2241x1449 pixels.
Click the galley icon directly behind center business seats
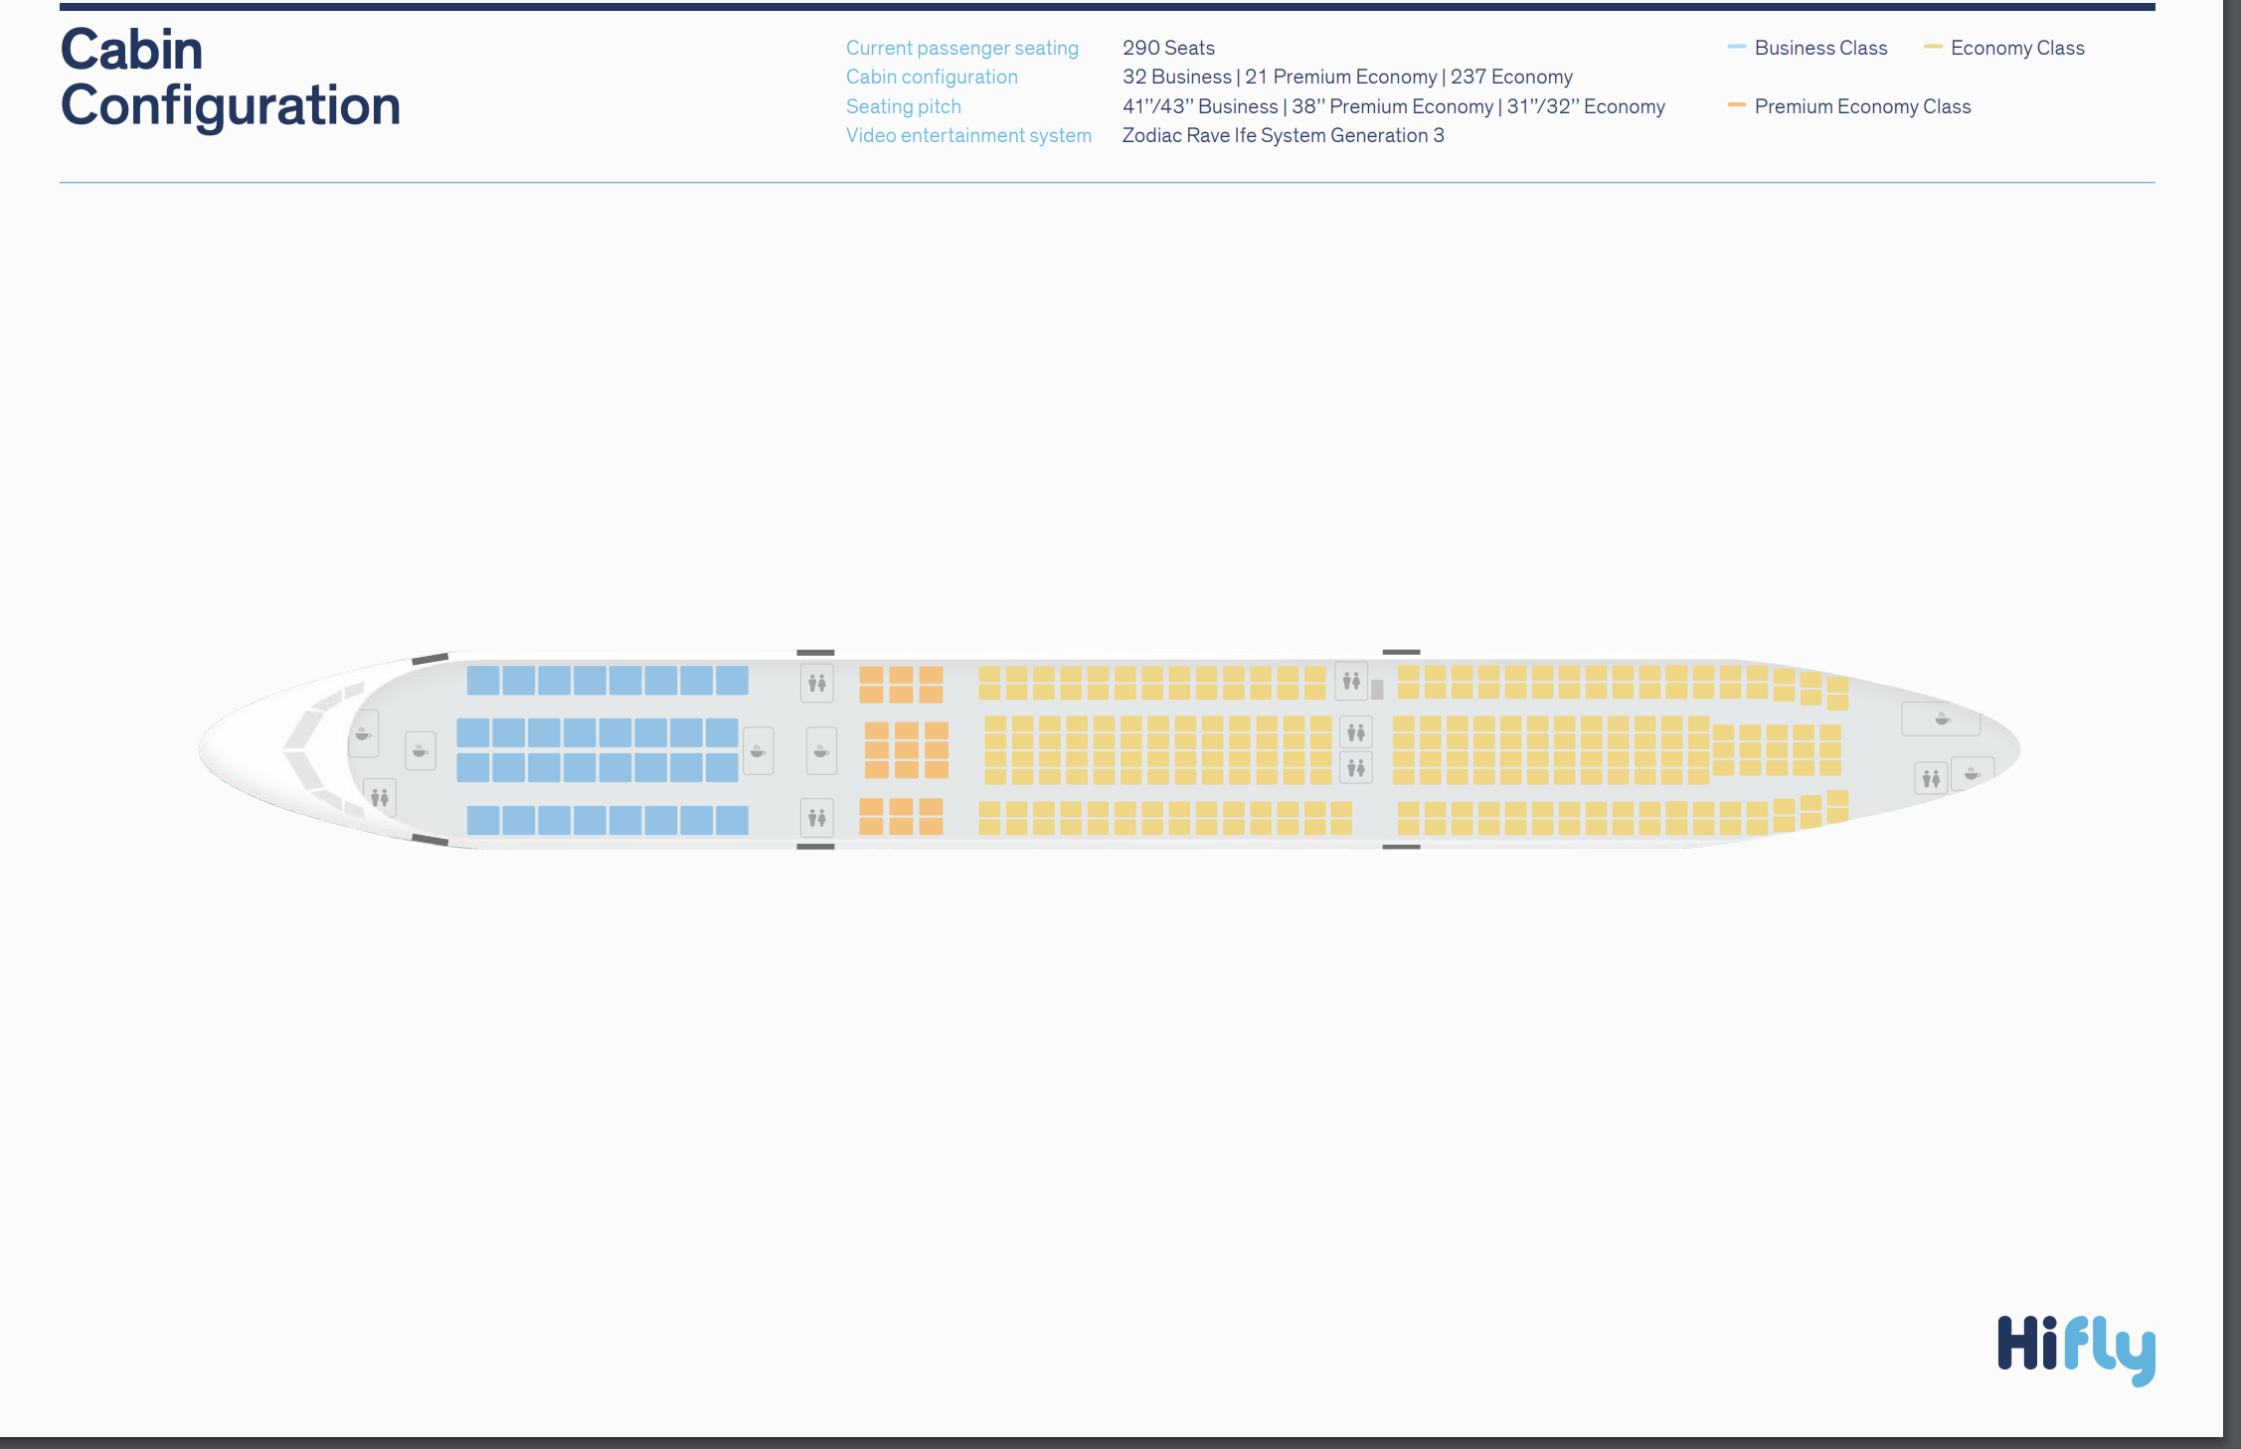[x=758, y=750]
